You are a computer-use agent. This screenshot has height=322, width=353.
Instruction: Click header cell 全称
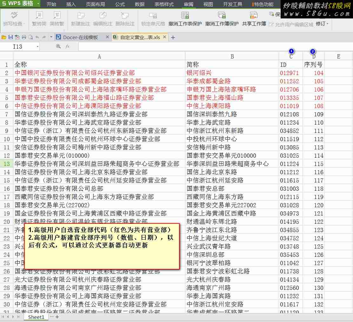(x=99, y=65)
